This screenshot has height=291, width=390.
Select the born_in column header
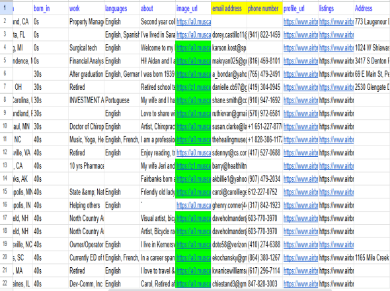click(51, 9)
